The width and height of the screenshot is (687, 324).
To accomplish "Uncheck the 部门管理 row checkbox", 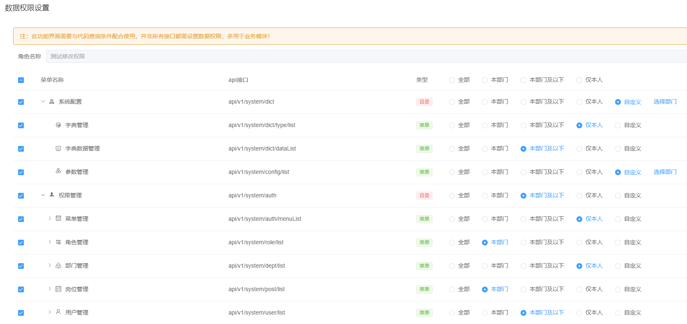I will tap(21, 266).
